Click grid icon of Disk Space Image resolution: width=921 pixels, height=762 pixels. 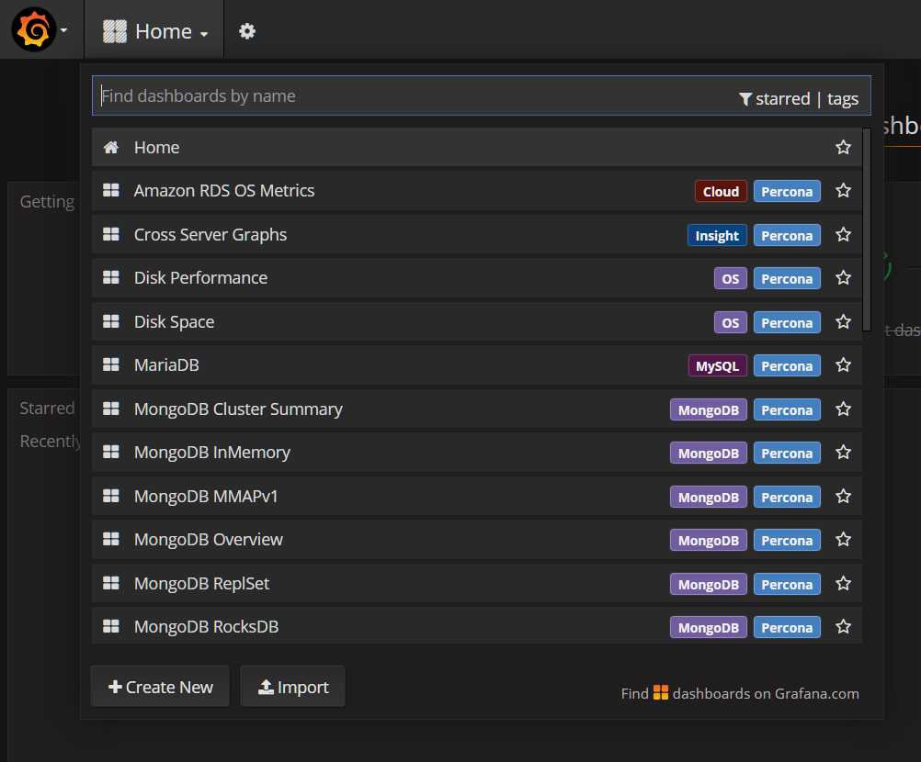pyautogui.click(x=111, y=321)
